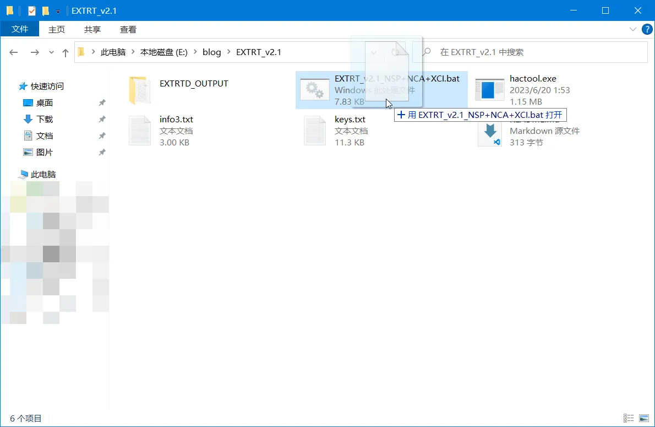Switch to the 查看 ribbon tab
This screenshot has height=427, width=655.
[x=128, y=29]
